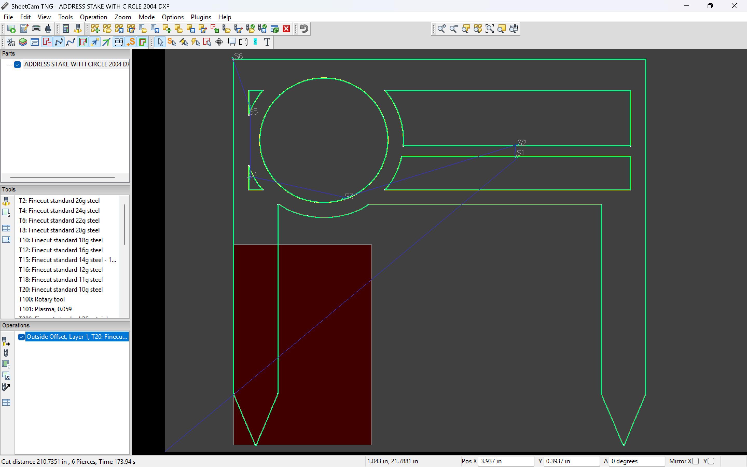747x467 pixels.
Task: Open the calculator icon
Action: [x=66, y=29]
